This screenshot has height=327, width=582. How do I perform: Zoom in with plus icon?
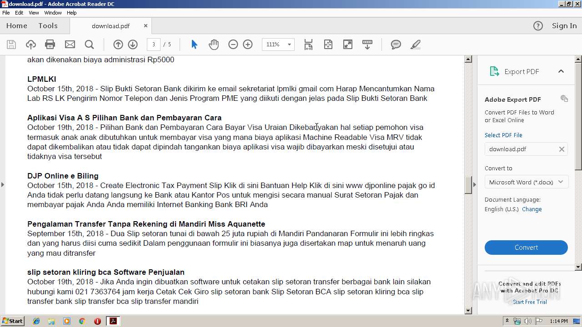248,45
